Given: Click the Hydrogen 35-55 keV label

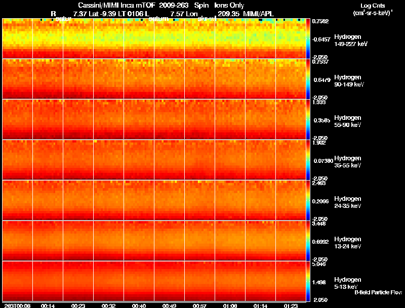Looking at the screenshot, I should tap(348, 162).
